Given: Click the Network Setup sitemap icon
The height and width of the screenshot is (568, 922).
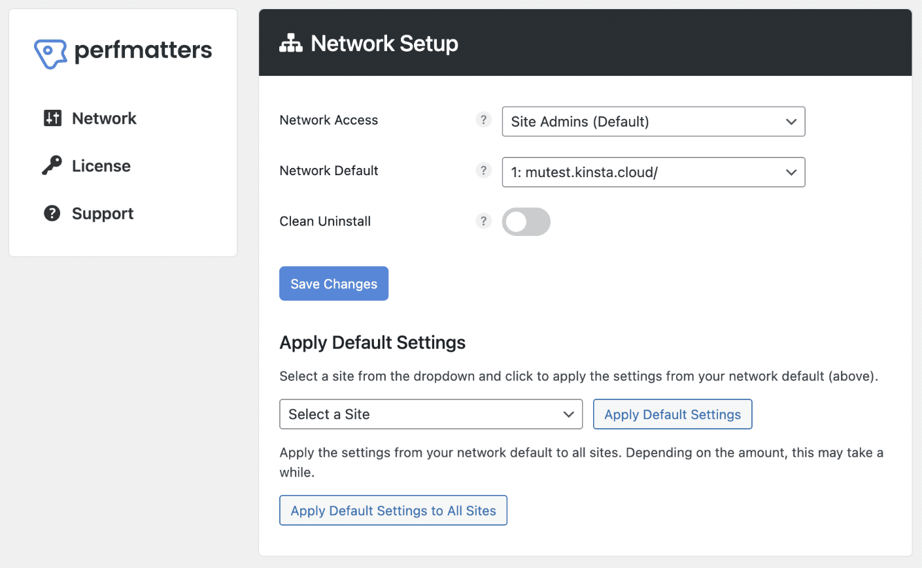Looking at the screenshot, I should [x=291, y=43].
